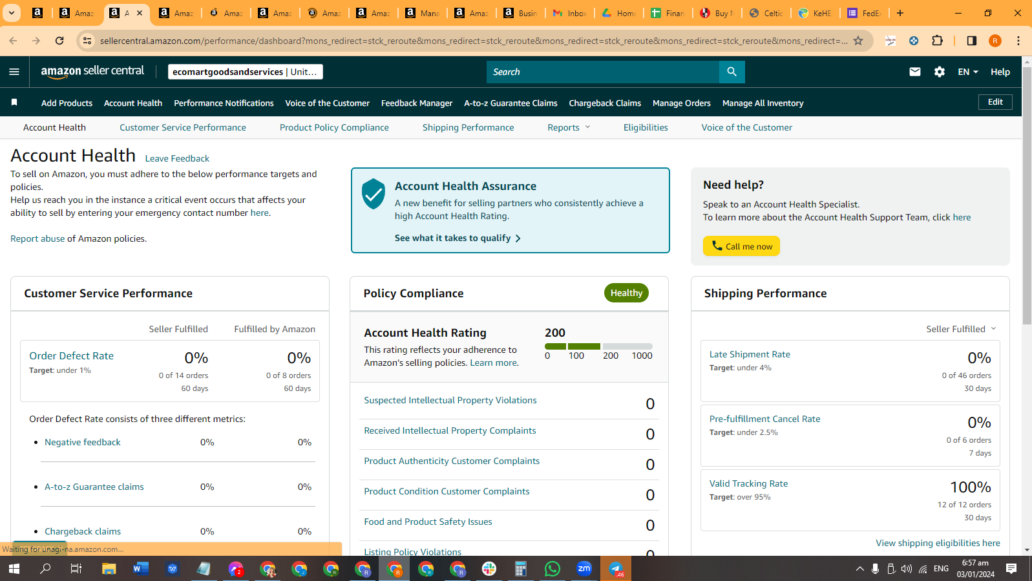Click the Edit button in the navigation bar
The image size is (1032, 581).
click(x=995, y=102)
